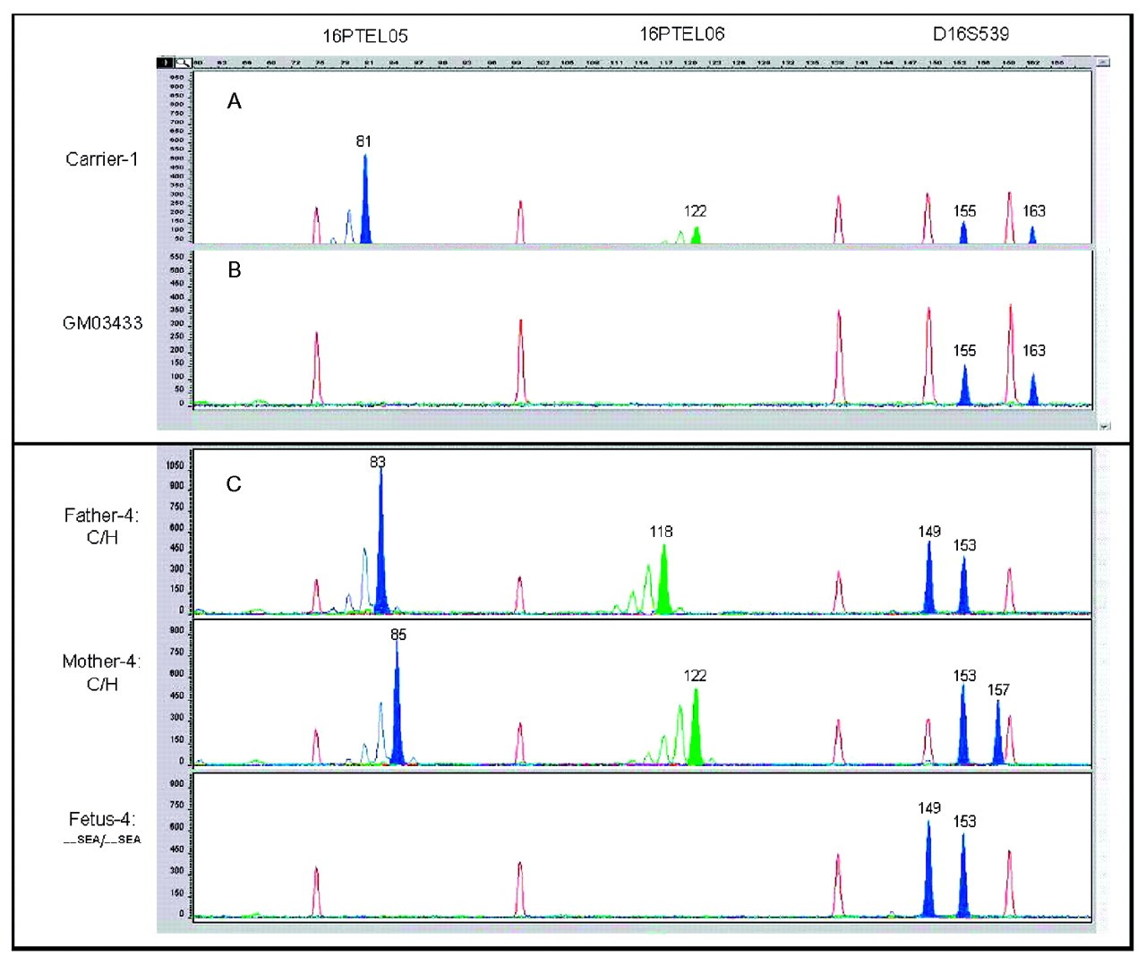Click the scroll-down arrow below panel B

pos(1103,426)
